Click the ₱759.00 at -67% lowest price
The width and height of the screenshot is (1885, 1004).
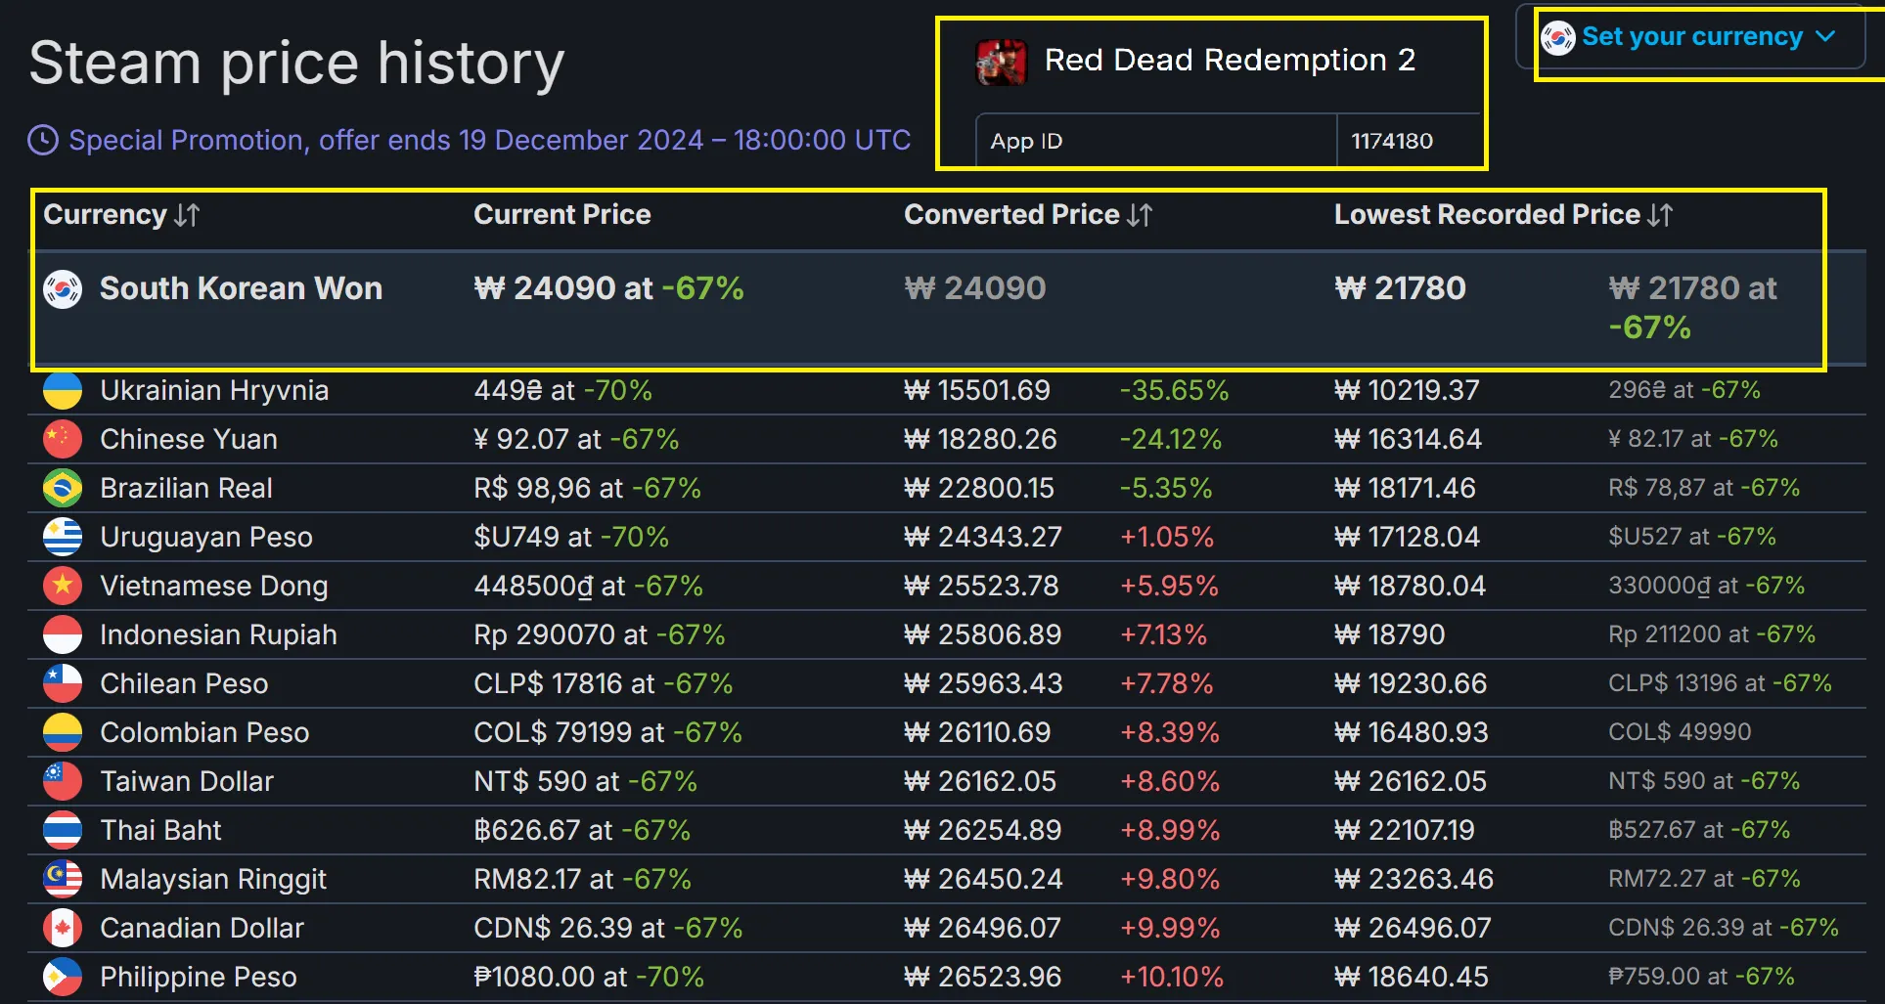1701,977
